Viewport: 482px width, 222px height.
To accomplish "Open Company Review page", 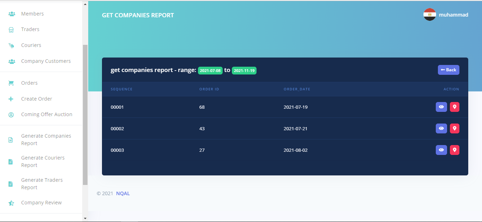I will [x=41, y=203].
